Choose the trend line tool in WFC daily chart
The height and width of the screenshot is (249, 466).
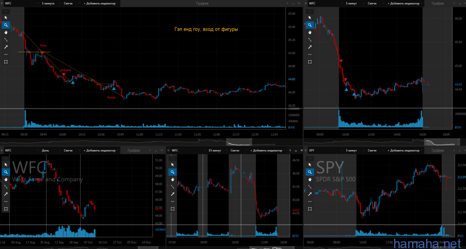click(x=6, y=186)
